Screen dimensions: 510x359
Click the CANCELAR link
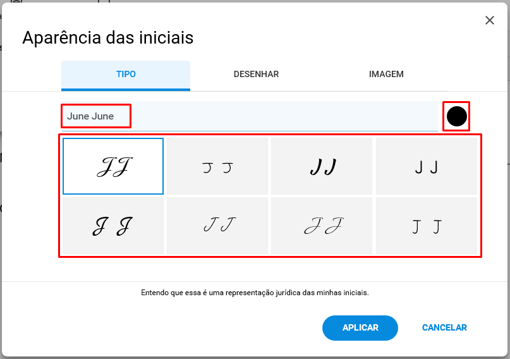(444, 328)
